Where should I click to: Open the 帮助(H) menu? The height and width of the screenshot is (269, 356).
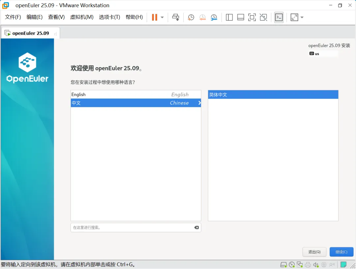point(134,17)
